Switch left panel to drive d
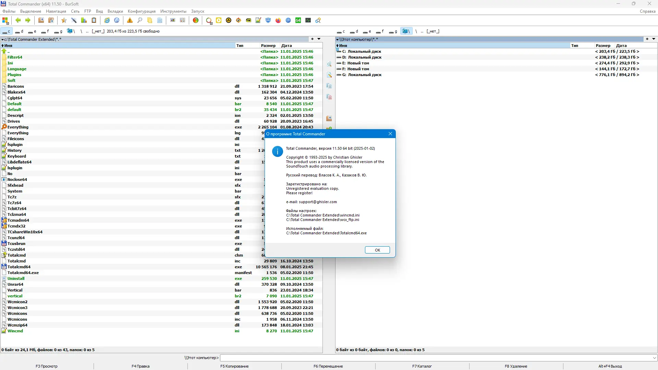 (x=19, y=31)
